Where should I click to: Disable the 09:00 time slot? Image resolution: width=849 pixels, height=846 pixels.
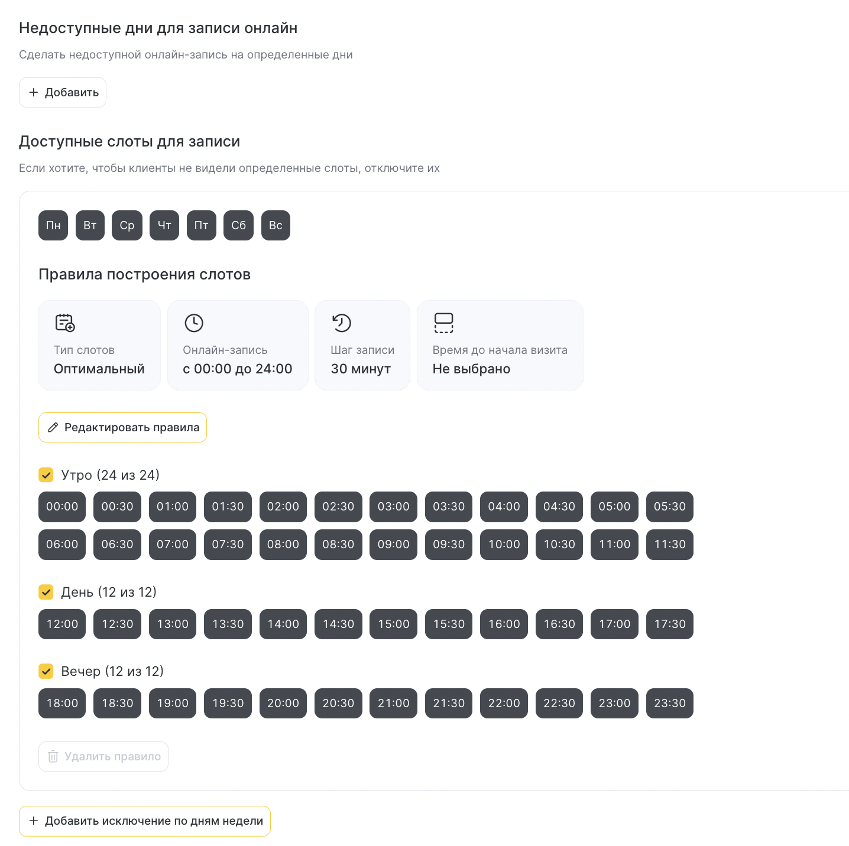tap(393, 544)
